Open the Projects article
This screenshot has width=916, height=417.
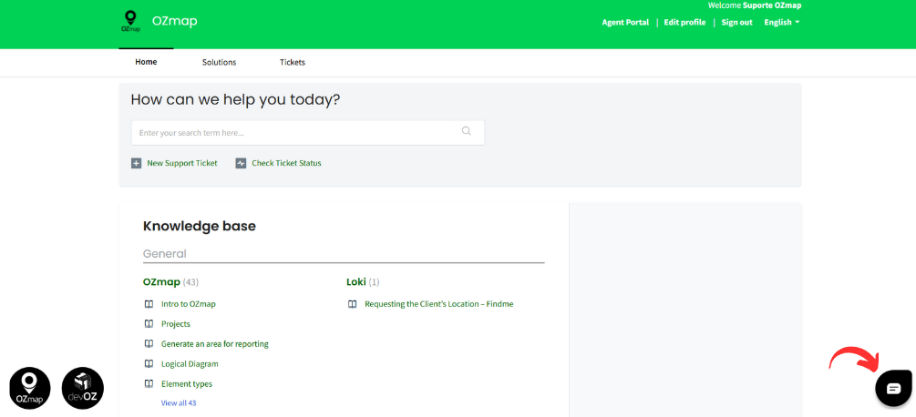pyautogui.click(x=175, y=324)
